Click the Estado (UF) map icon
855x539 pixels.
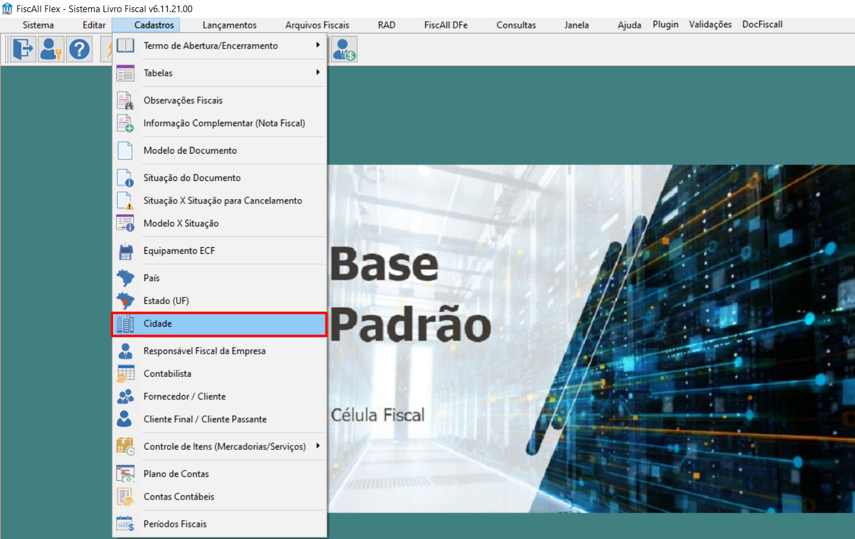[125, 301]
